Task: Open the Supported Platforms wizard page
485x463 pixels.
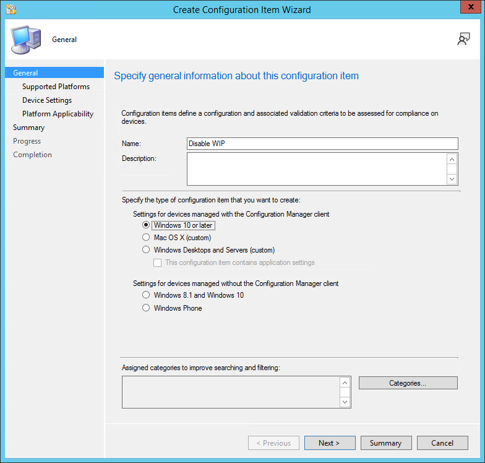Action: point(56,87)
